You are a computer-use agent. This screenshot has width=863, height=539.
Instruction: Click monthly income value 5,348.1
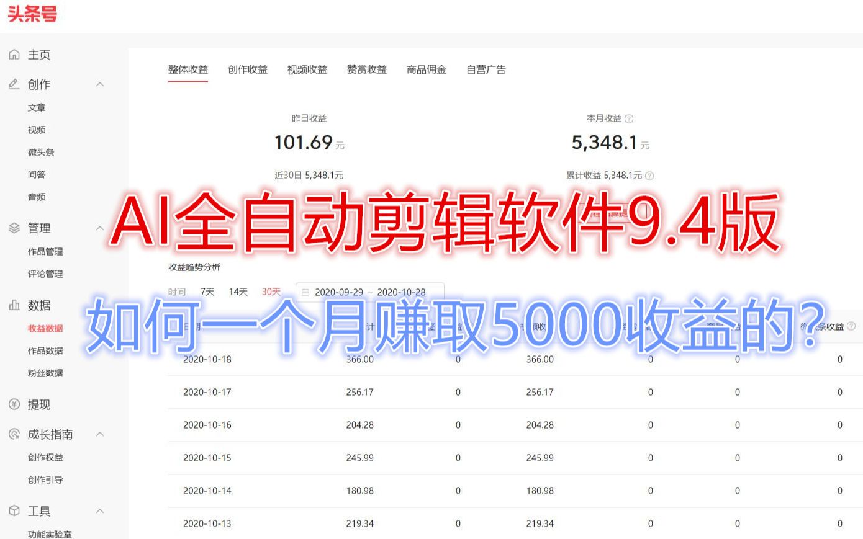tap(604, 143)
